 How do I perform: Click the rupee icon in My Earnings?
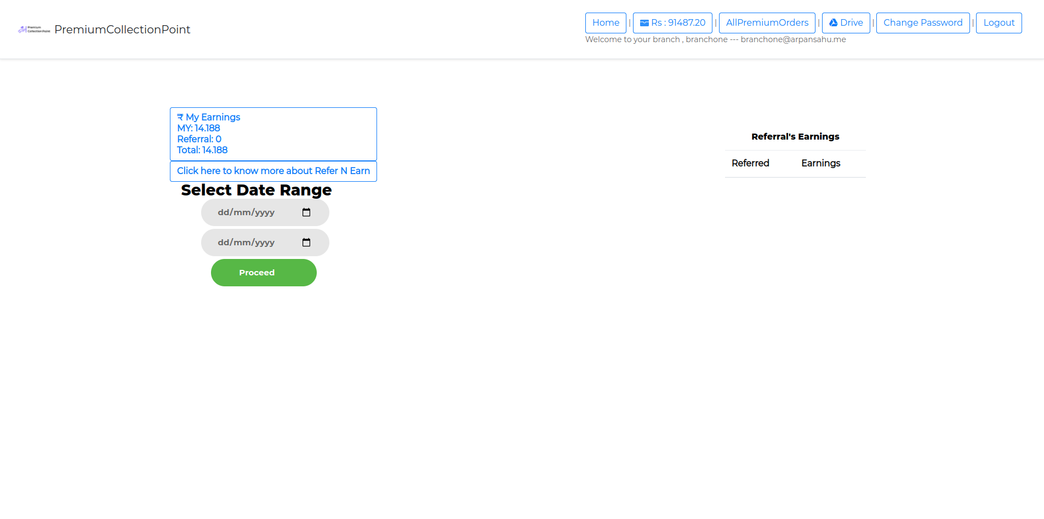pyautogui.click(x=180, y=117)
